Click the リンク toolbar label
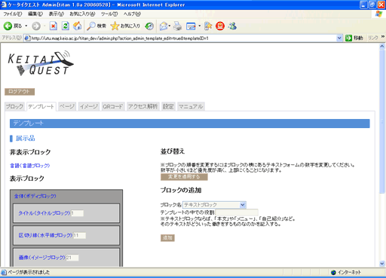 (x=373, y=38)
